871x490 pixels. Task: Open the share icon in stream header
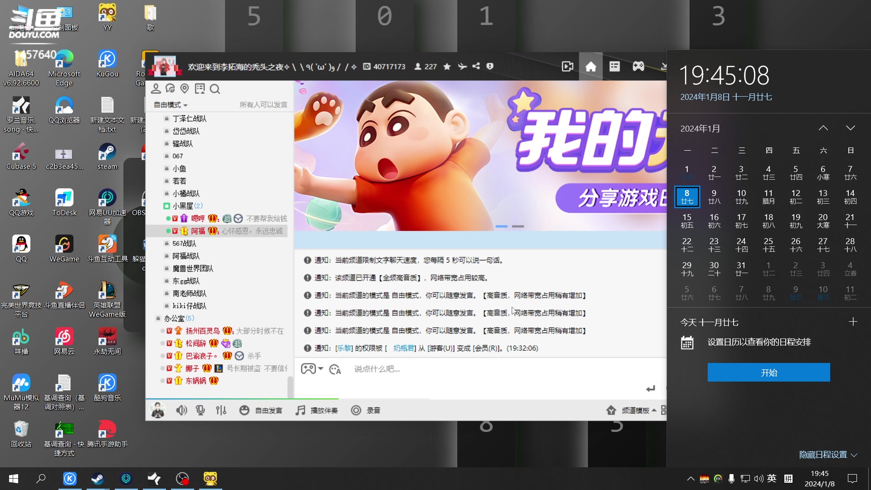476,66
